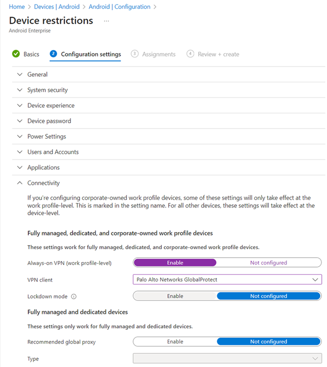Click the Home breadcrumb link
The height and width of the screenshot is (367, 327).
point(17,7)
